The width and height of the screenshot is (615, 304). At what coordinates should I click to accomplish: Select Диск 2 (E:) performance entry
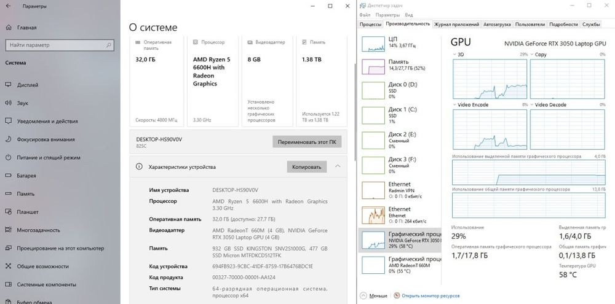(x=399, y=140)
